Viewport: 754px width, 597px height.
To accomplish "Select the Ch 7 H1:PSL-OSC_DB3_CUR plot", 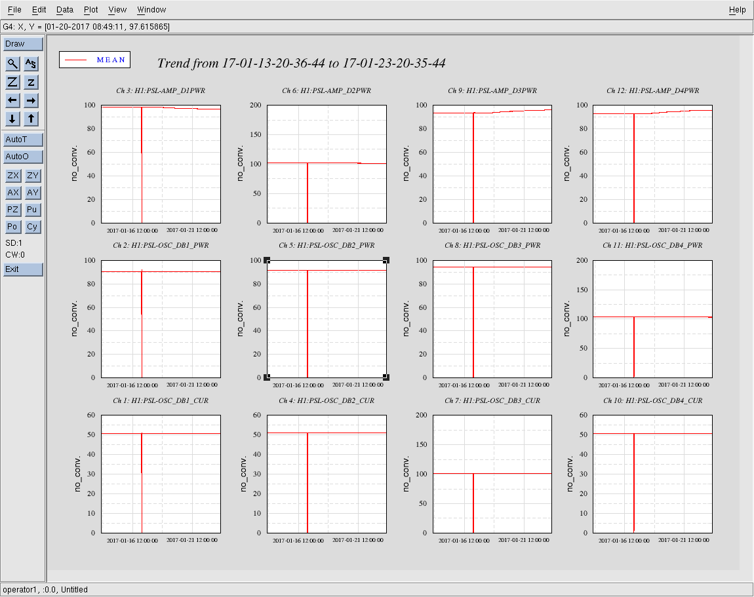I will [x=492, y=474].
